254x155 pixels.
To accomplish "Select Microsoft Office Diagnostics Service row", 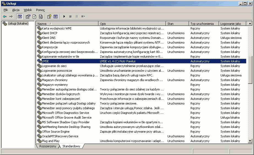I will (142, 113).
